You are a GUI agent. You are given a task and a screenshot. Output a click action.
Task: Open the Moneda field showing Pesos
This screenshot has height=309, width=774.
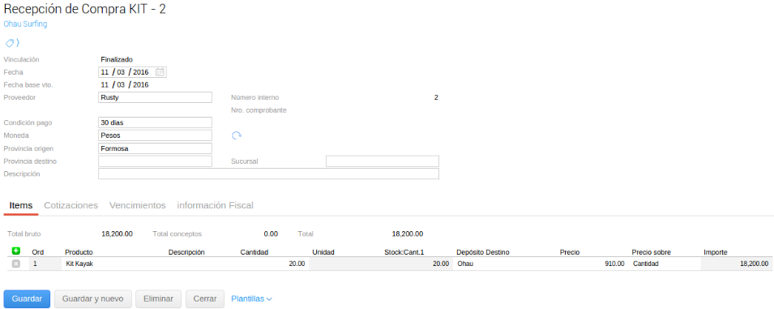click(155, 135)
